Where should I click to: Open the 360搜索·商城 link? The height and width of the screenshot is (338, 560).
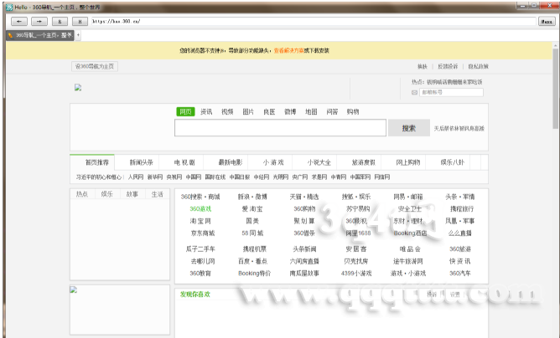click(x=200, y=197)
